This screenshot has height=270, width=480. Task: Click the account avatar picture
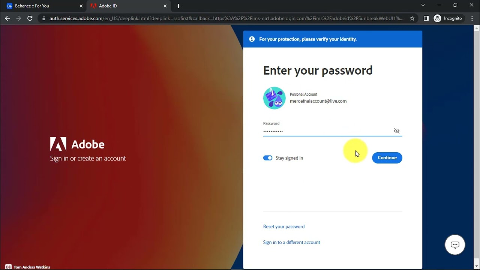(274, 98)
